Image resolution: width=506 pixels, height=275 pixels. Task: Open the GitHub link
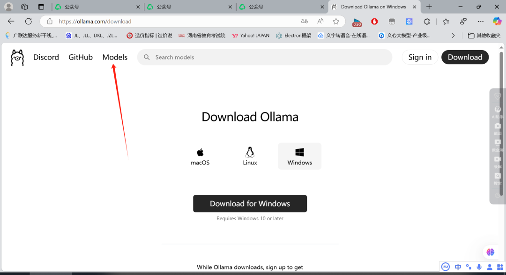pyautogui.click(x=81, y=57)
